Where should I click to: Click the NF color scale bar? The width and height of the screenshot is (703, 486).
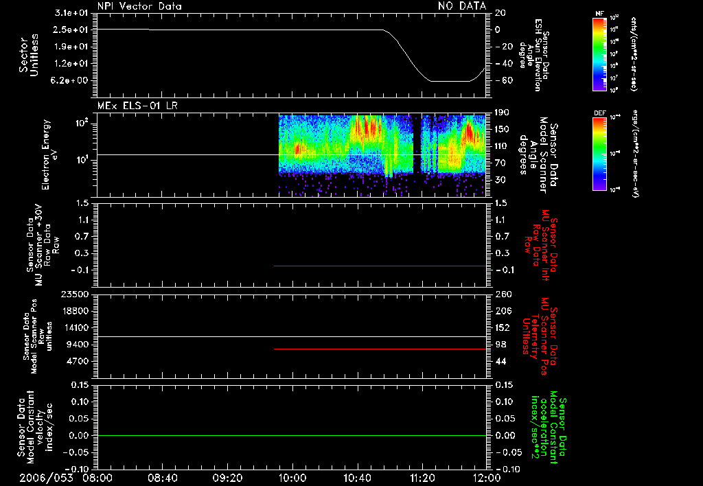click(x=599, y=54)
